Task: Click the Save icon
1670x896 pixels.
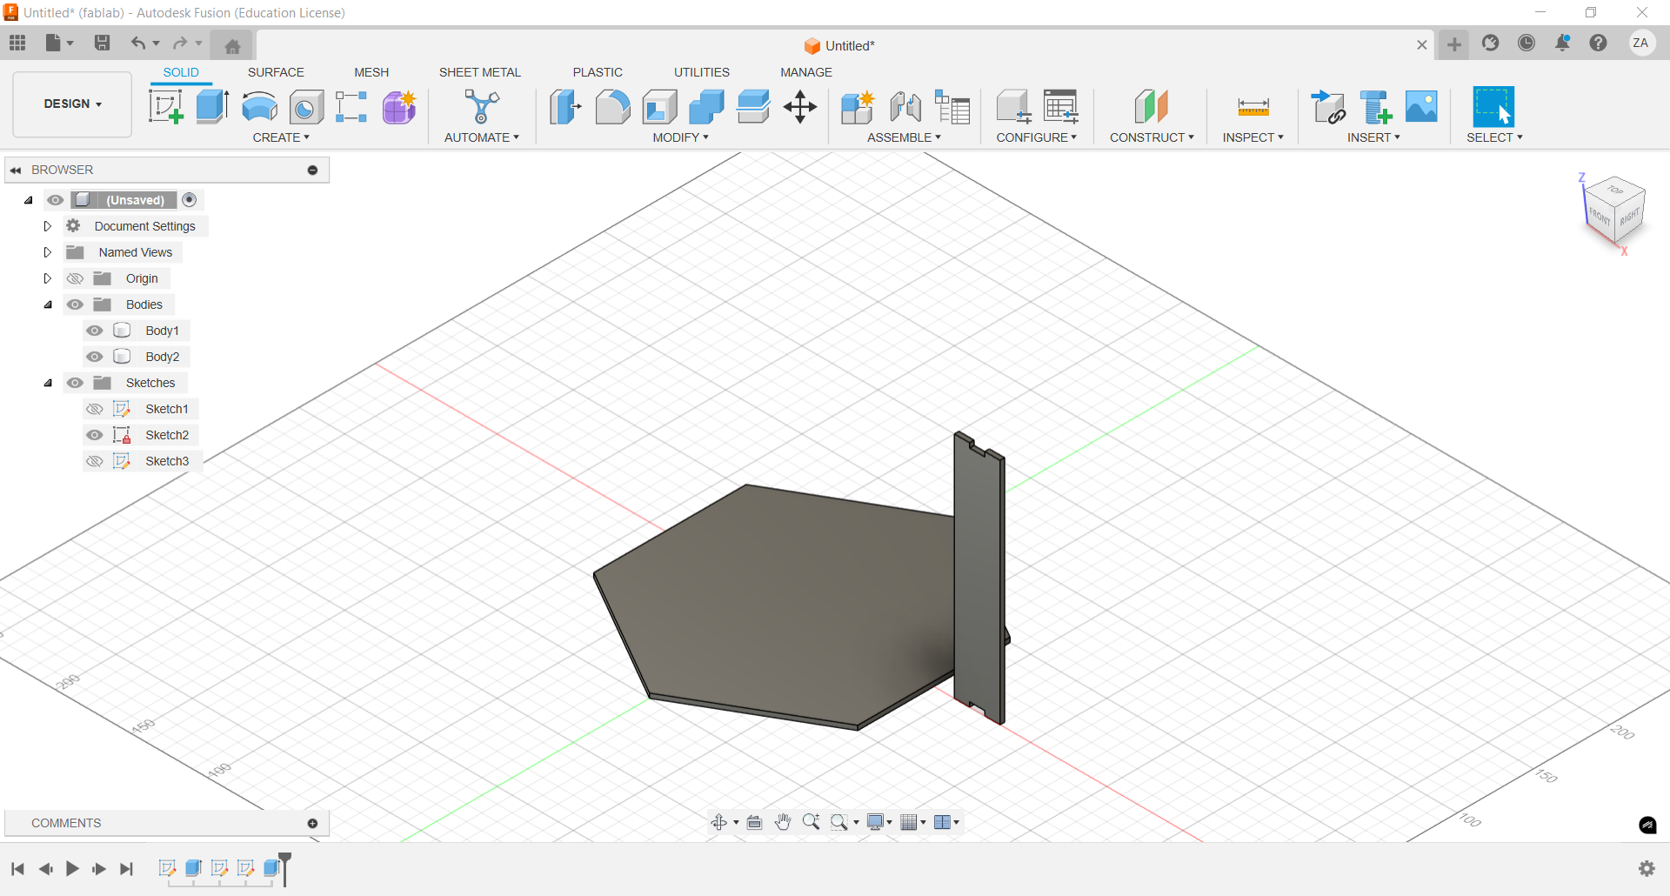Action: (x=102, y=43)
